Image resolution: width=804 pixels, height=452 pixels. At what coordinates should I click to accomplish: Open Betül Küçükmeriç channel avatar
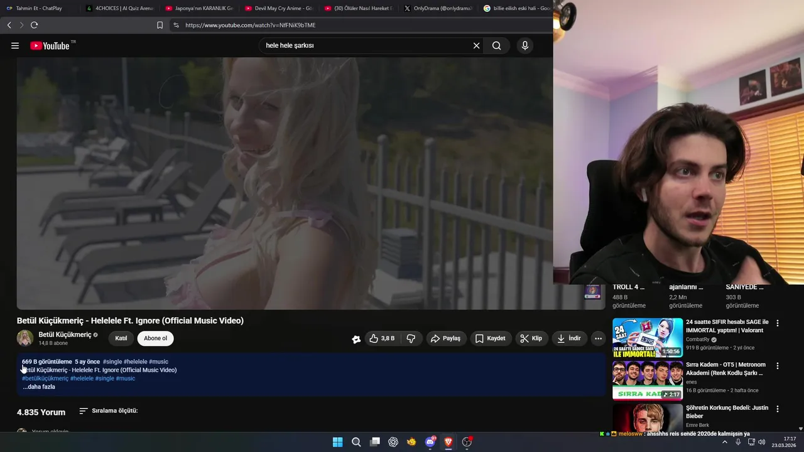tap(25, 338)
